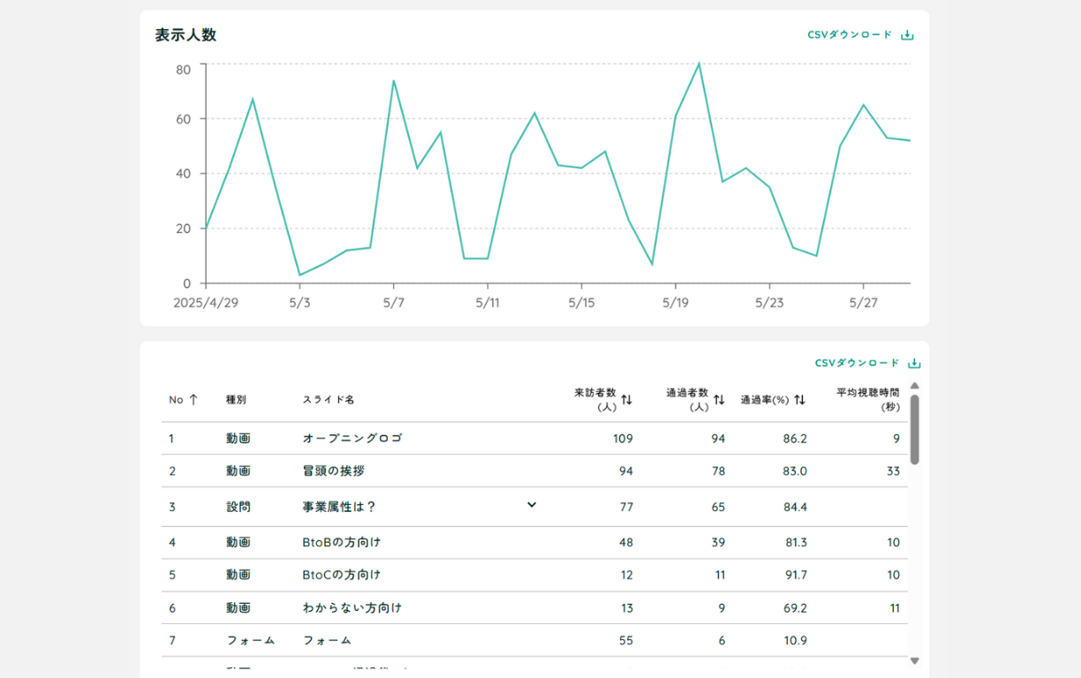Viewport: 1081px width, 678px height.
Task: Sort by 通過者数 using the arrows icon
Action: [719, 400]
